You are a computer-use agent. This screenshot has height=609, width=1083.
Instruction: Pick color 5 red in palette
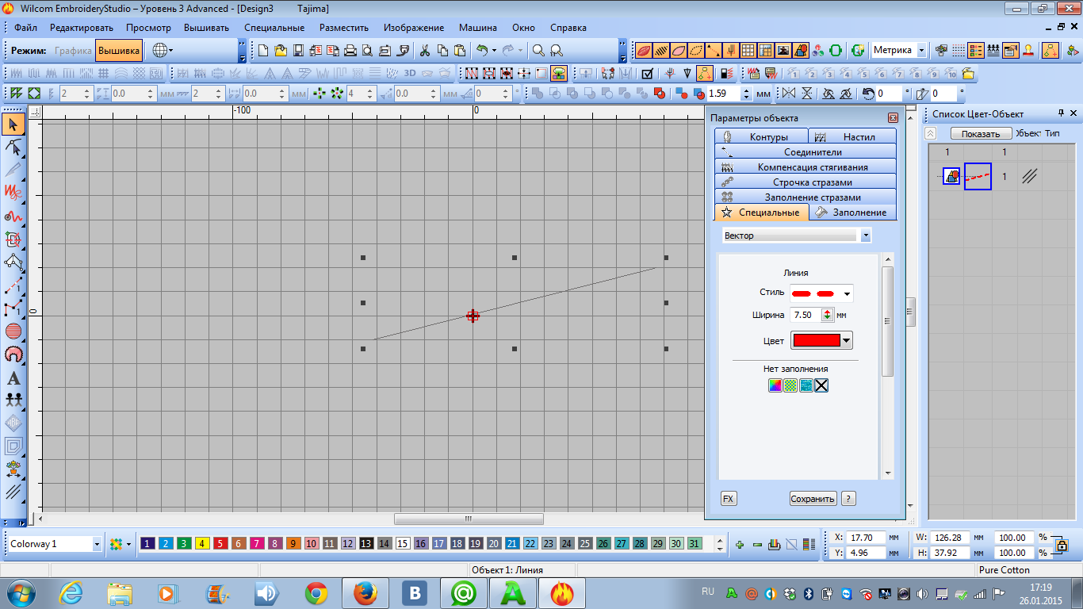(x=220, y=544)
